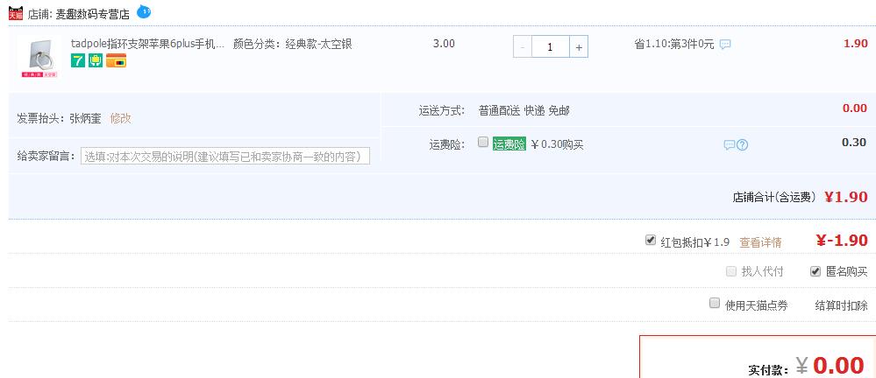This screenshot has width=876, height=378.
Task: Click the discount text 省1.10:第3件0元
Action: pyautogui.click(x=673, y=45)
